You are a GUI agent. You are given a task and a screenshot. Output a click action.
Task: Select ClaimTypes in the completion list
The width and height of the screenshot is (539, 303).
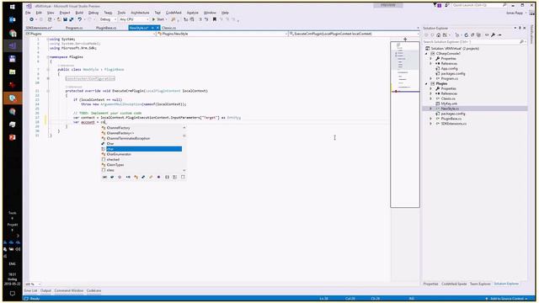(x=115, y=165)
